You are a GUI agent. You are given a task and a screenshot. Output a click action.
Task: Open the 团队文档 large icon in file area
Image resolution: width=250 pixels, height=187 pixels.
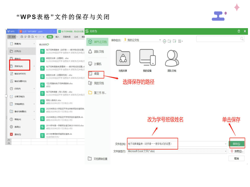(172, 61)
